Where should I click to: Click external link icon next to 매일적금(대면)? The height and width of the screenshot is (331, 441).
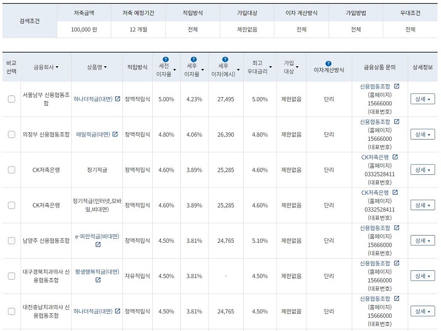tap(115, 134)
